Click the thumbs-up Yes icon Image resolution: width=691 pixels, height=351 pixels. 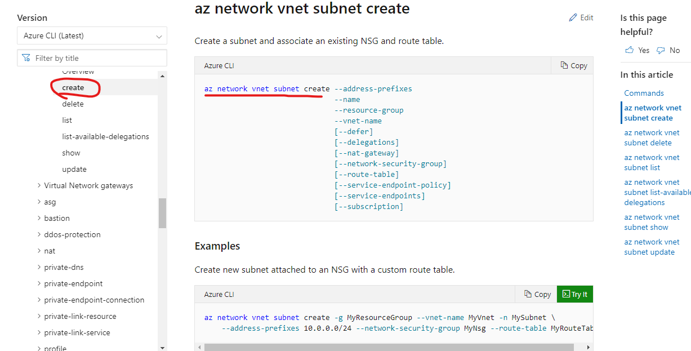[x=630, y=50]
